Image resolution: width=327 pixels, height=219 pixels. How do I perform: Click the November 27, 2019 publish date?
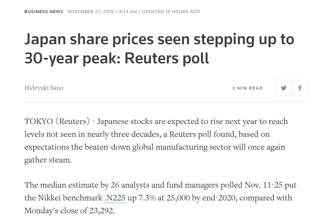tap(91, 11)
